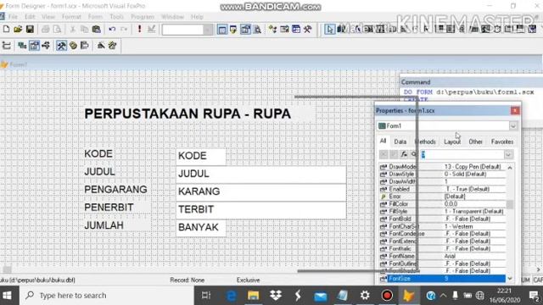
Task: Expand the property value dropdown arrow
Action: point(508,154)
